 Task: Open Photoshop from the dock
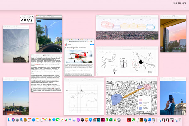point(99,120)
